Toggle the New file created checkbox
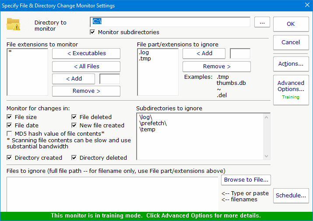Screen dimensions: 313x221 [x=74, y=125]
